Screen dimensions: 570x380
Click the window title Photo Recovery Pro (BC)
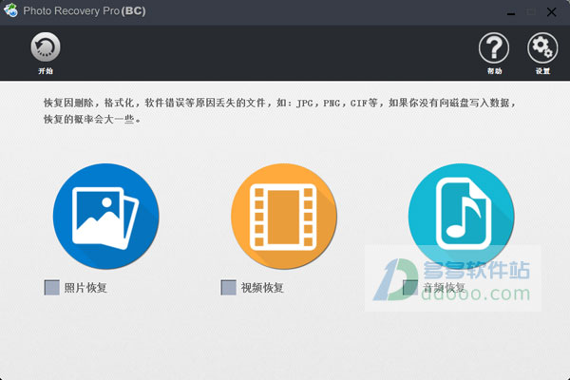click(x=85, y=10)
